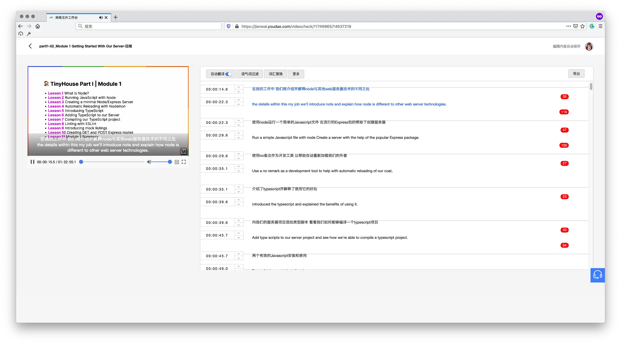
Task: Mute the video volume speaker icon
Action: point(149,162)
